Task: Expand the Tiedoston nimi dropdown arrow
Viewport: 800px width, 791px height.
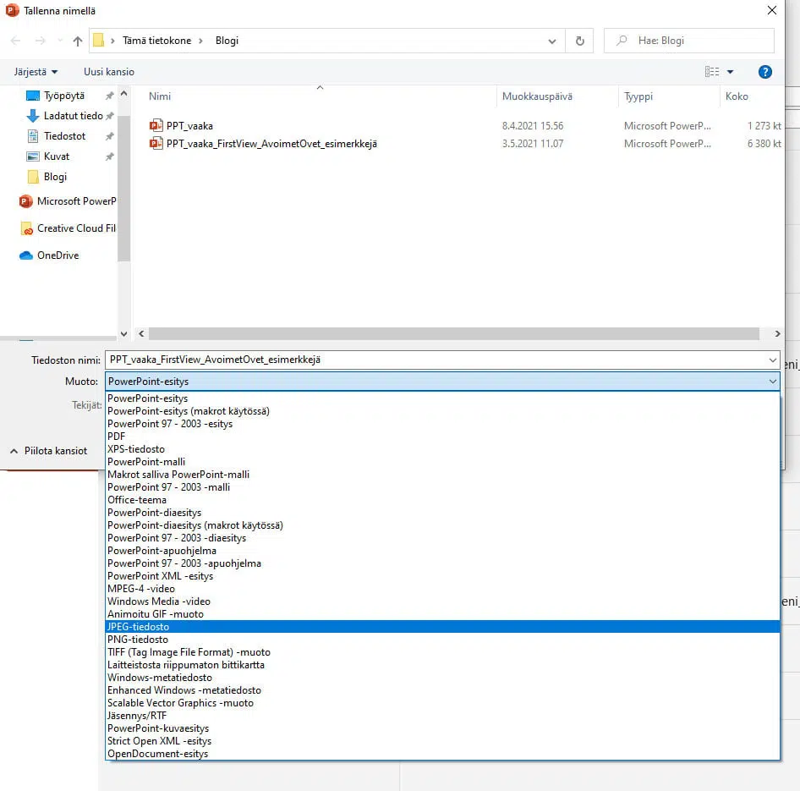Action: (772, 360)
